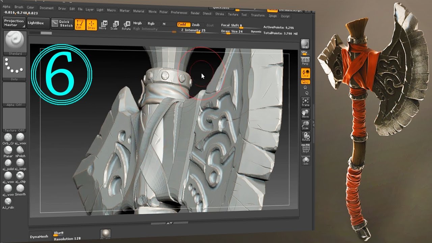Click the SPix slider
The width and height of the screenshot is (432, 243).
[x=304, y=53]
